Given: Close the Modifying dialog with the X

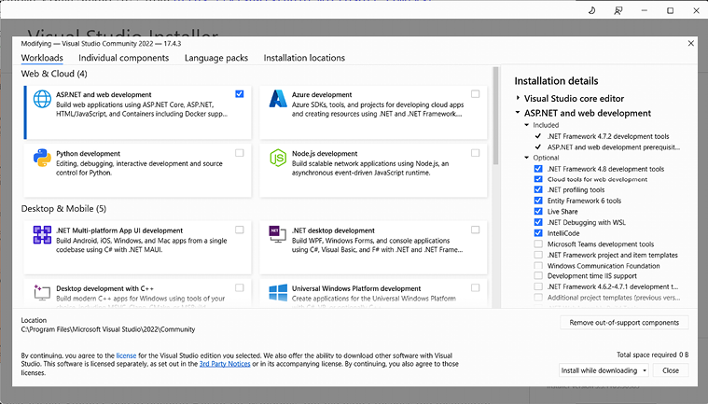Looking at the screenshot, I should pyautogui.click(x=691, y=43).
